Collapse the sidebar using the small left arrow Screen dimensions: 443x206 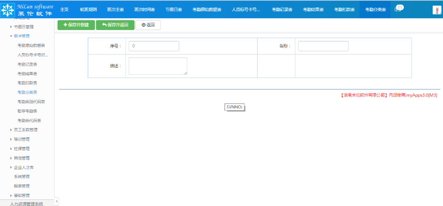(57, 201)
